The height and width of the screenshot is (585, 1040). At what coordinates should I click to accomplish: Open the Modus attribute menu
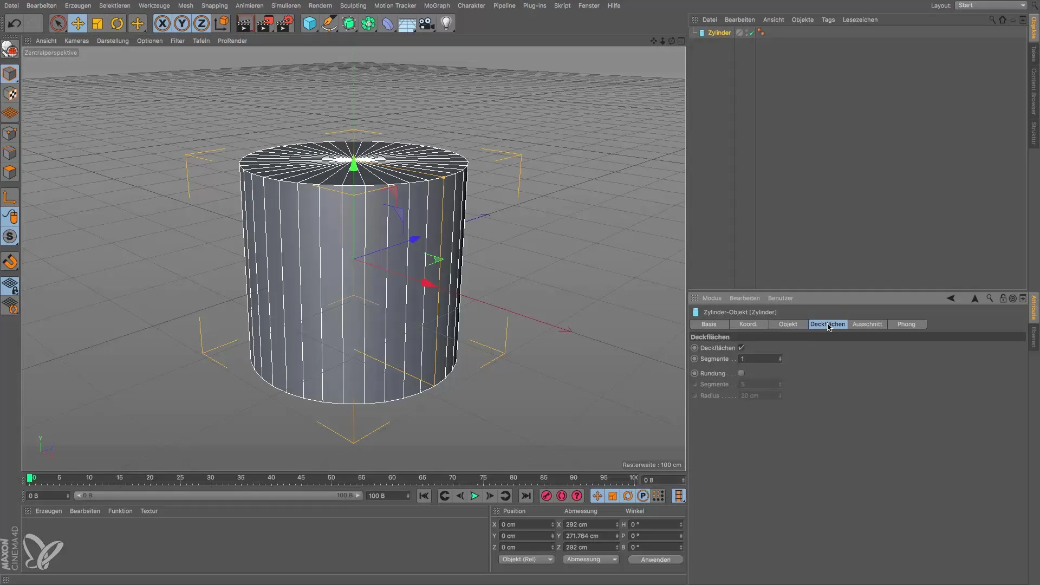(712, 298)
